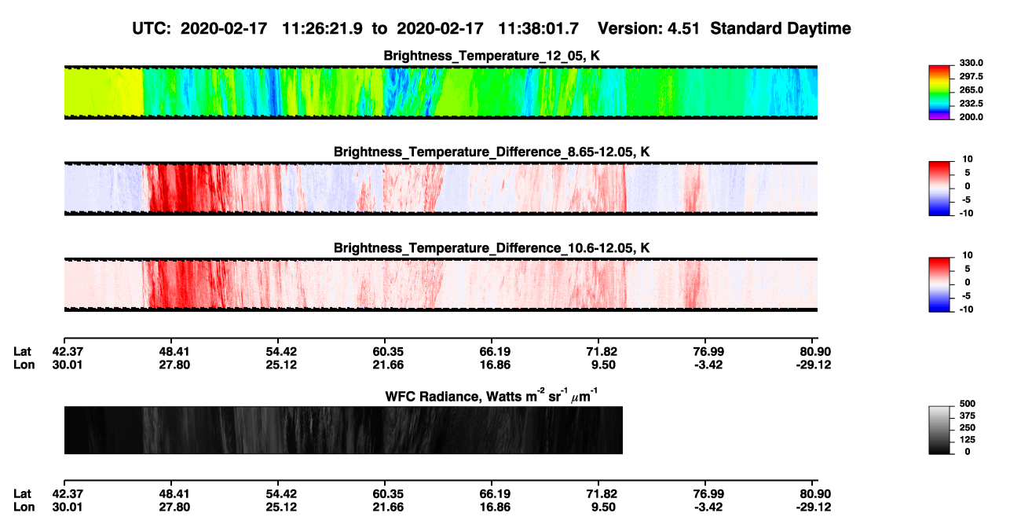The width and height of the screenshot is (1021, 524).
Task: Click longitude 25.12 under the 10.6-12.05 panel
Action: [x=281, y=364]
